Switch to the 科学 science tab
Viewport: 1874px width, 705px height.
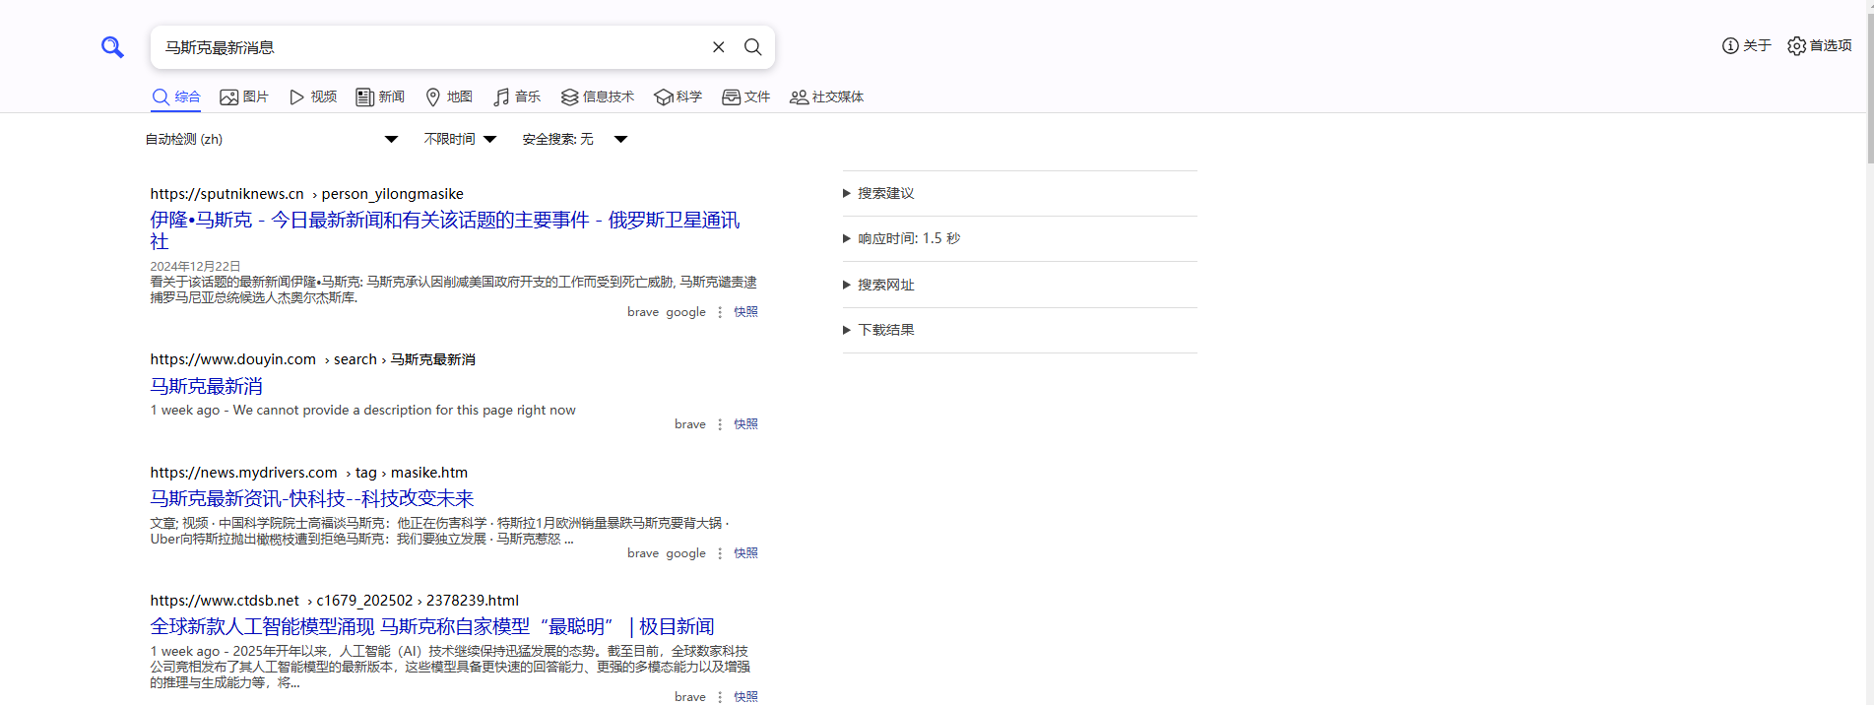pyautogui.click(x=679, y=96)
